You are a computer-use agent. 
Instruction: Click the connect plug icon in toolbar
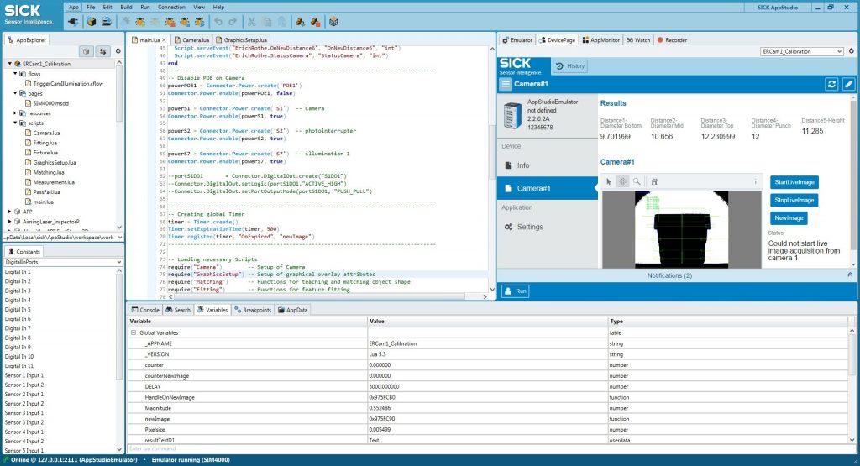tap(73, 21)
